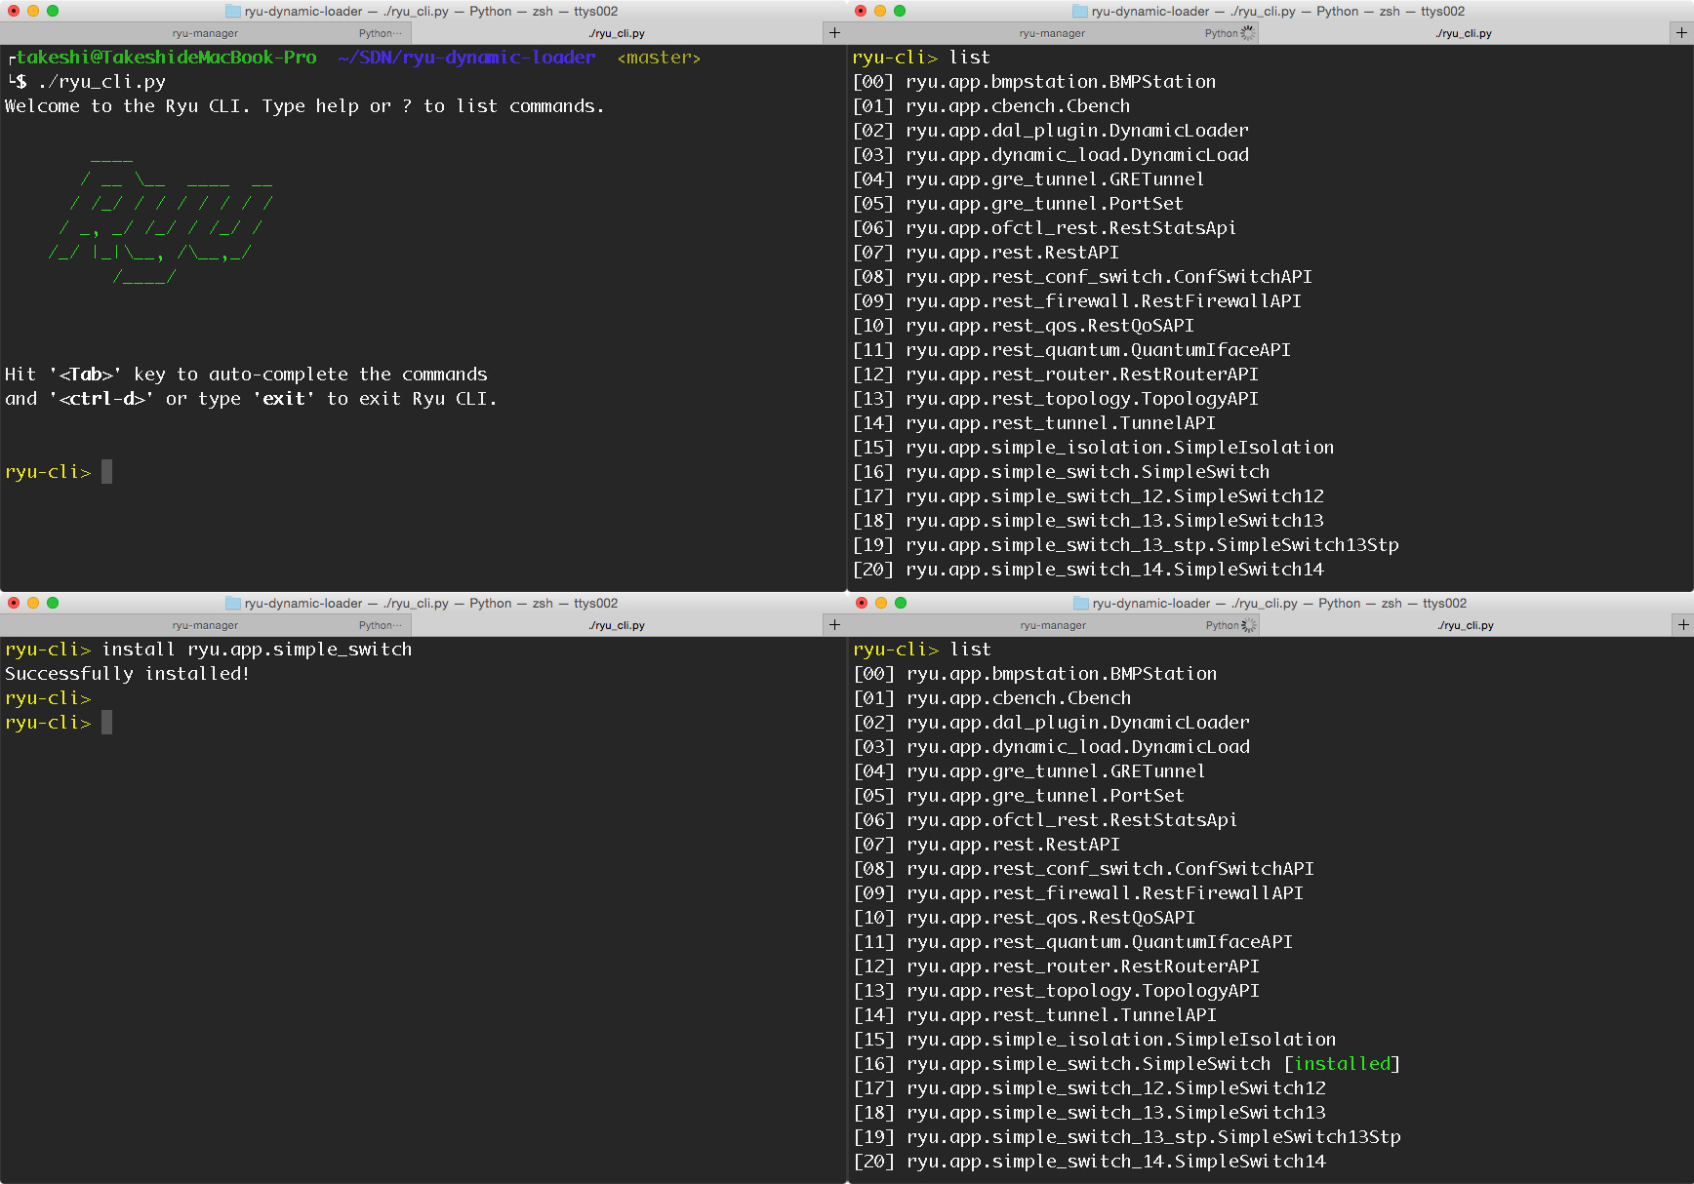Switch to ryu-manager tab in welcome-banner window
1694x1184 pixels.
tap(205, 33)
